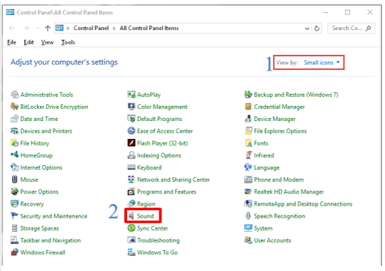Click the Sync Center green icon
The image size is (385, 271).
[x=132, y=228]
